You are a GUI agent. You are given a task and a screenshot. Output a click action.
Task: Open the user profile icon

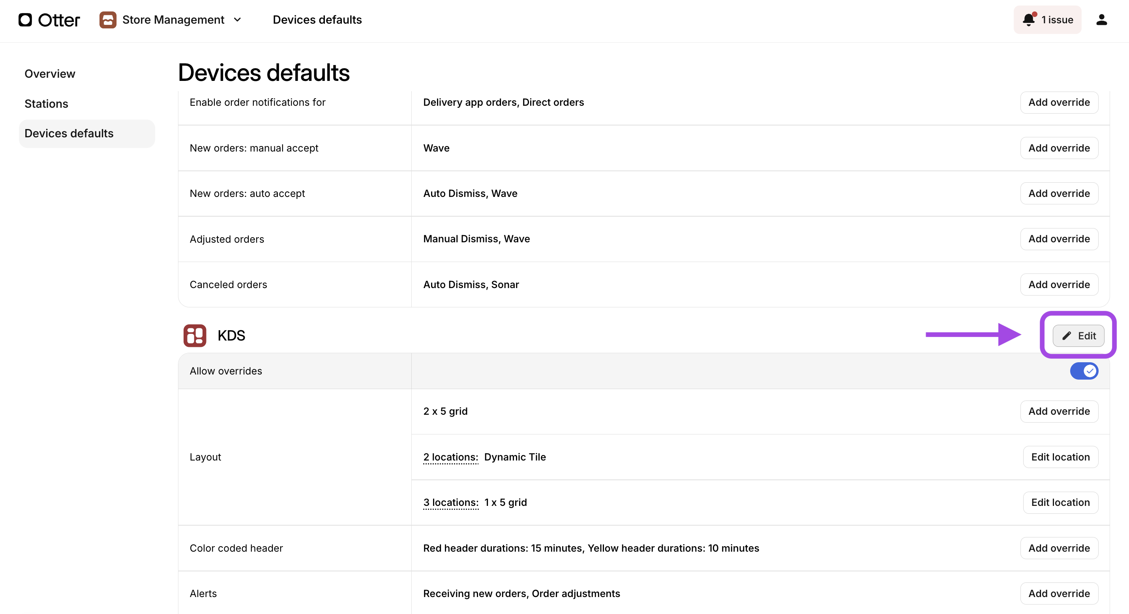tap(1101, 20)
